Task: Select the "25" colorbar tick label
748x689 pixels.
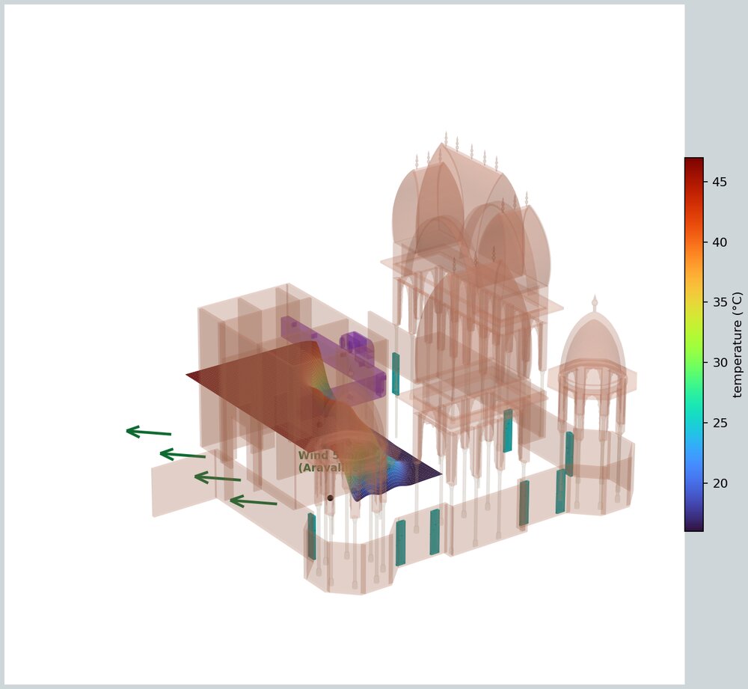Action: [720, 423]
